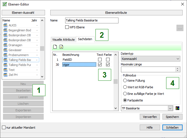The image size is (187, 138).
Task: Click the Verwerfen button
Action: click(150, 117)
